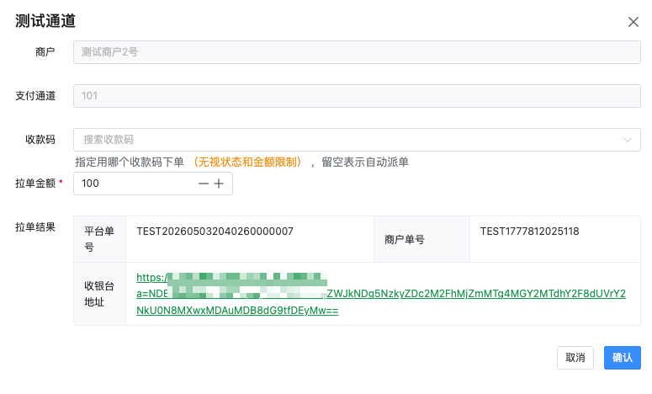Click the disabled 商户 field 测试商户2号
The image size is (652, 394).
[357, 52]
